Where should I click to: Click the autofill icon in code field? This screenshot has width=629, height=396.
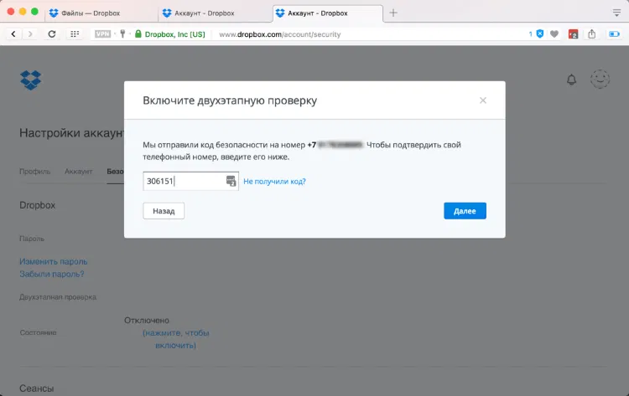(231, 181)
